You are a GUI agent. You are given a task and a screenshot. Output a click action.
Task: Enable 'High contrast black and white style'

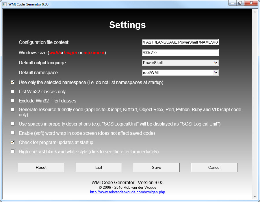[x=13, y=151]
